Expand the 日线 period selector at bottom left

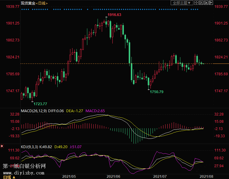pyautogui.click(x=9, y=177)
